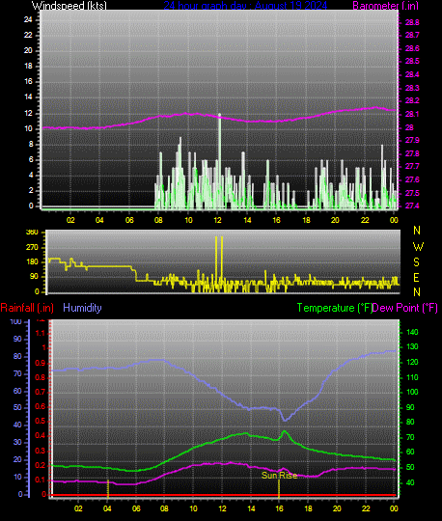442x521 pixels.
Task: Select the 28.5 barometer scale value
Action: point(412,61)
